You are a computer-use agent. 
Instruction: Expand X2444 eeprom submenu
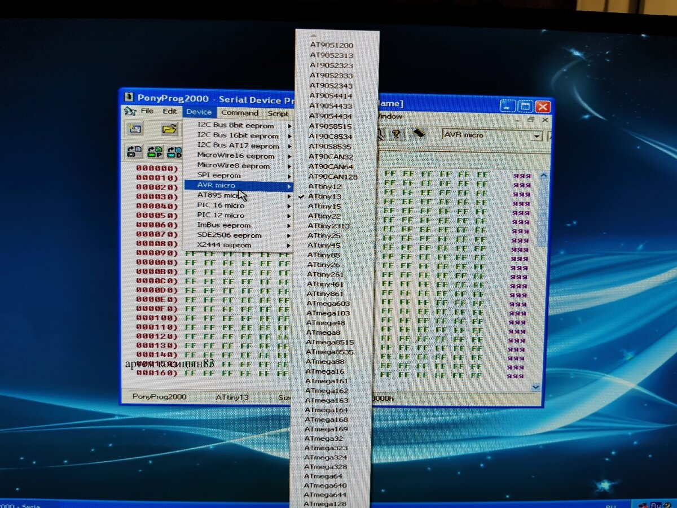click(239, 246)
